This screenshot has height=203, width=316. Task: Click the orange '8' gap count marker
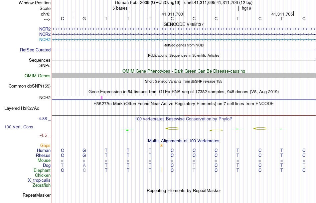click(161, 146)
